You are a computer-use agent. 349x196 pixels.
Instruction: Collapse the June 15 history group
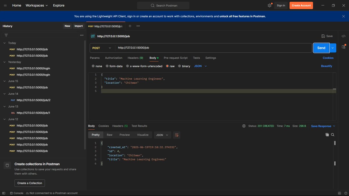pyautogui.click(x=4, y=81)
